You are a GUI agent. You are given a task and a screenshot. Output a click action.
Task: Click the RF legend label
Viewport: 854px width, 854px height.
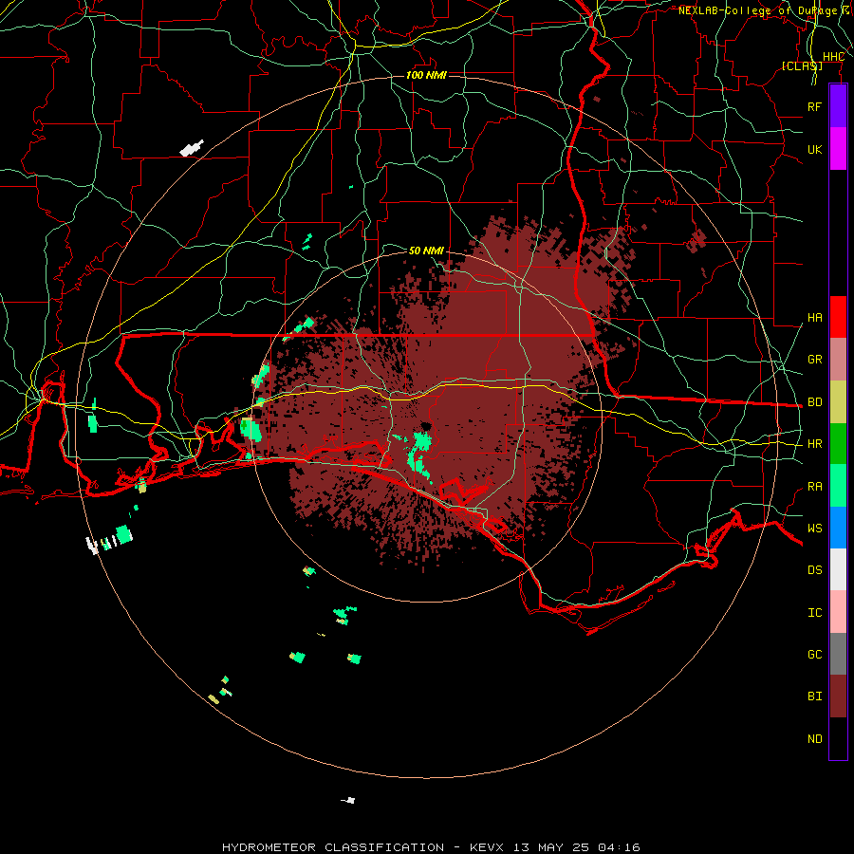(814, 106)
